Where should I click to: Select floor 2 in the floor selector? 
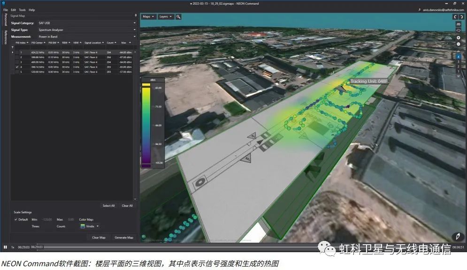pos(459,67)
